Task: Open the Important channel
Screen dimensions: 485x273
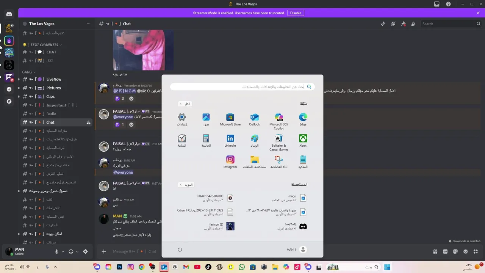Action: click(x=56, y=105)
